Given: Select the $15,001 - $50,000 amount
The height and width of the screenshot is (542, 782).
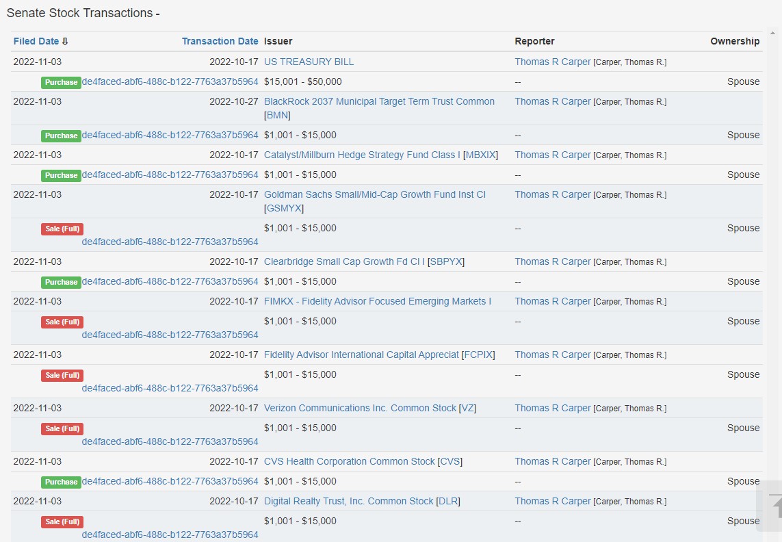Looking at the screenshot, I should [x=302, y=82].
